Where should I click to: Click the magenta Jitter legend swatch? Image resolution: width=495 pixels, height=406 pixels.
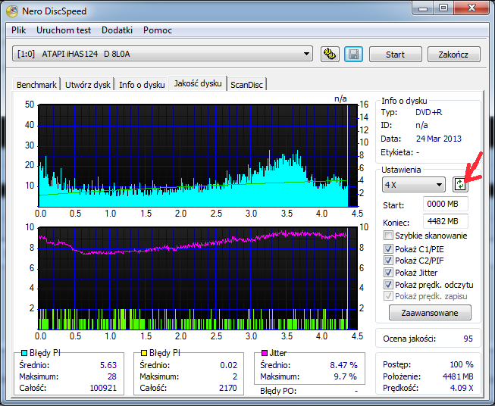265,353
